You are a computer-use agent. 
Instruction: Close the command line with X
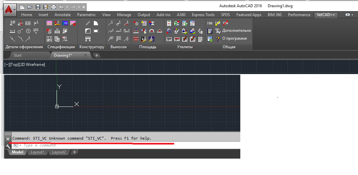pyautogui.click(x=8, y=139)
